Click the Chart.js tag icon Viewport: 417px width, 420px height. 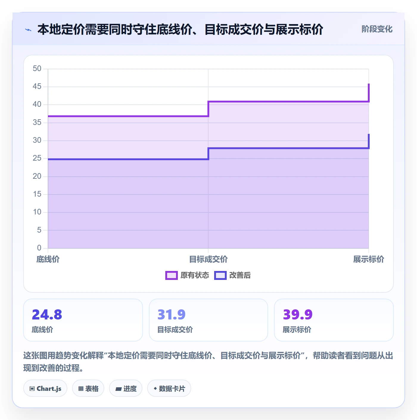[32, 388]
